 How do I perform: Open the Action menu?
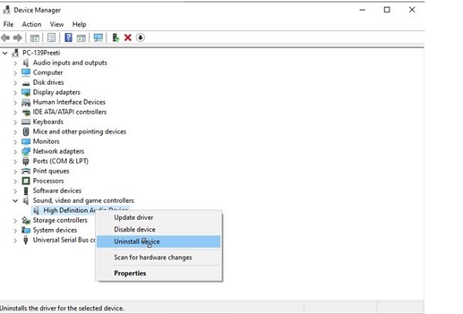(x=32, y=24)
